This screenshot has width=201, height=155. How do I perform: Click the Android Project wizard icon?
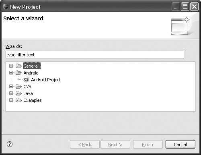(26, 79)
